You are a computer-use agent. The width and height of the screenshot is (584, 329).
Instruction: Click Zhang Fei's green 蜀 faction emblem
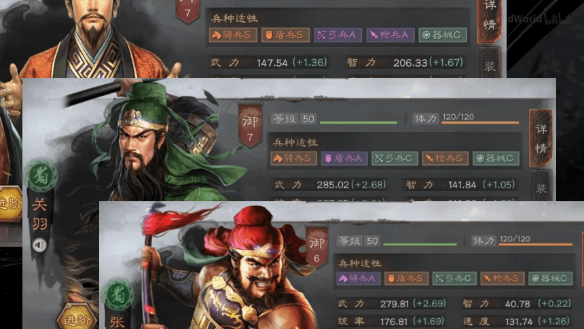click(118, 295)
